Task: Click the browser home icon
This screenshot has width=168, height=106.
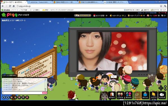Action: pos(14,6)
